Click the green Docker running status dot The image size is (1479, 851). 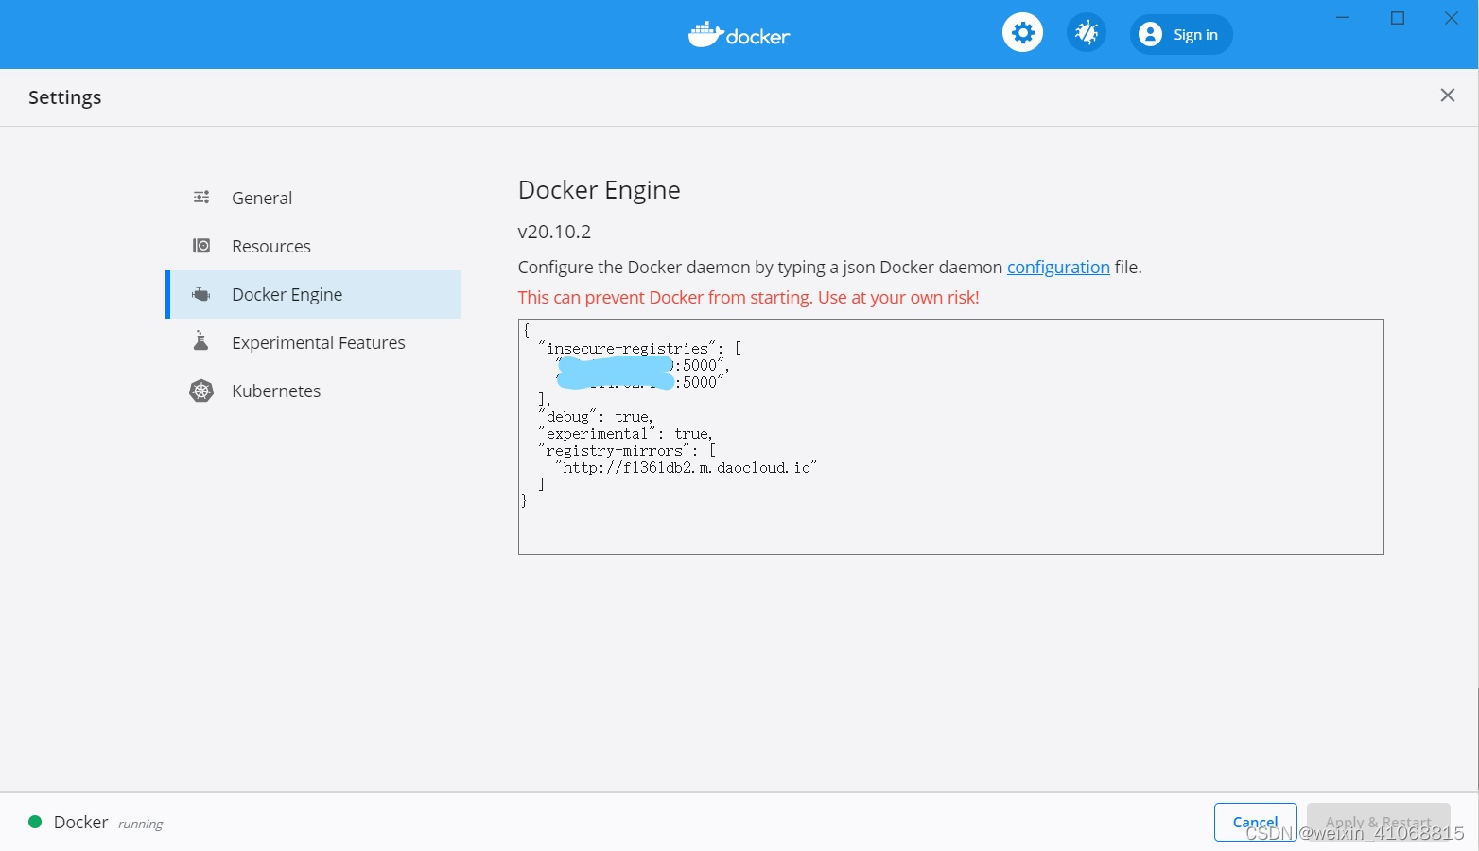(x=34, y=822)
